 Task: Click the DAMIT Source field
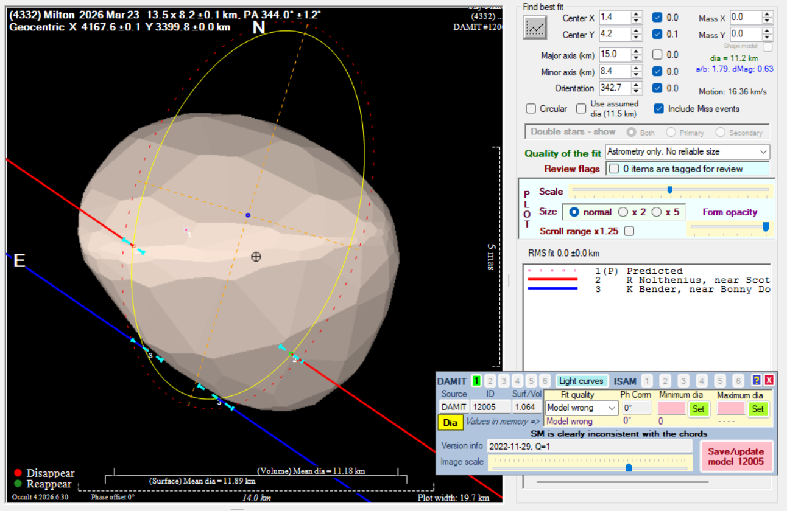[x=454, y=407]
